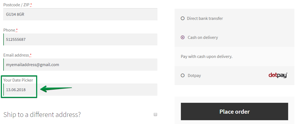This screenshot has height=124, width=298.
Task: Focus the Postcode / ZIP field
Action: coord(80,14)
